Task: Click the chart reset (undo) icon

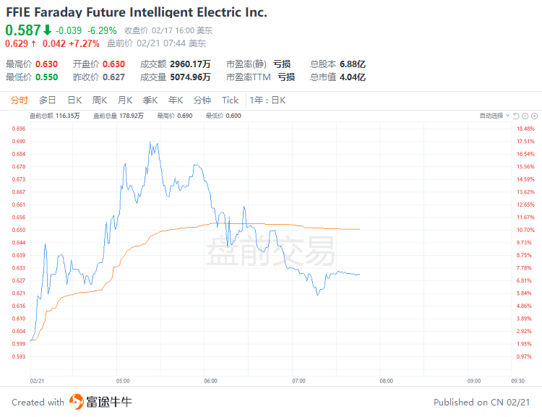Action: [x=516, y=116]
